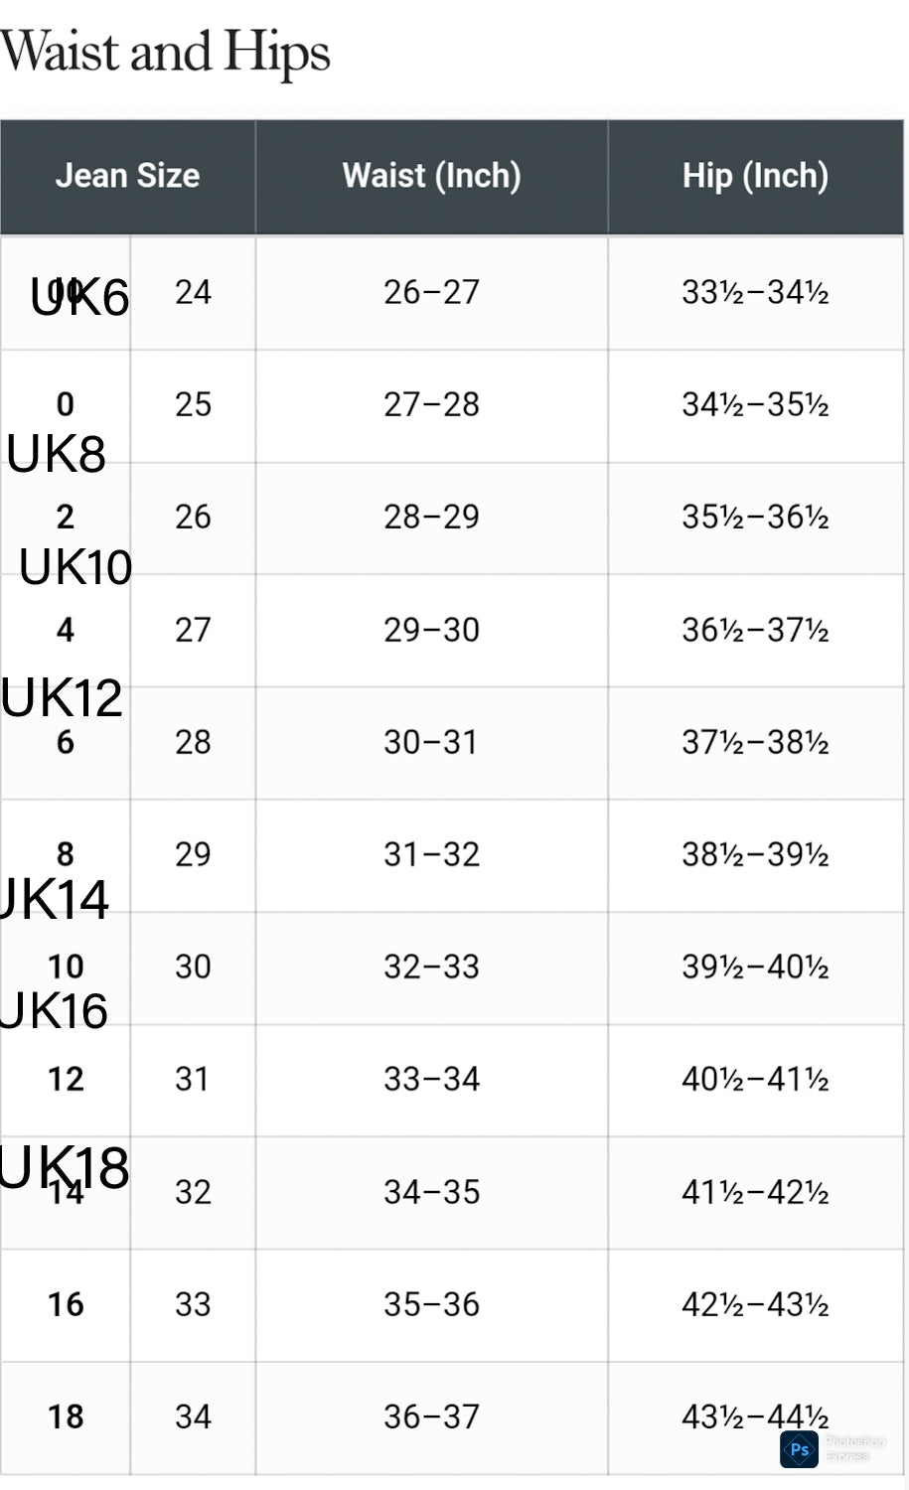Viewport: 909px width, 1490px height.
Task: Select the UK6 size label
Action: pyautogui.click(x=80, y=297)
